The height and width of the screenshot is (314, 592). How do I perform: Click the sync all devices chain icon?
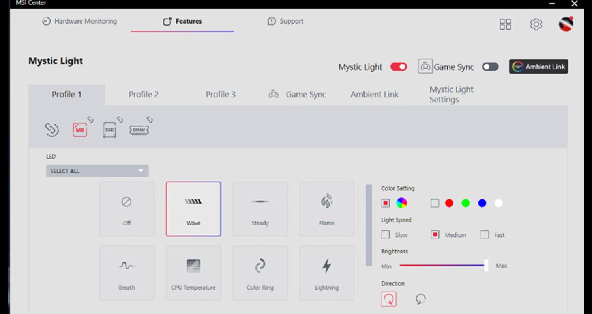coord(52,130)
